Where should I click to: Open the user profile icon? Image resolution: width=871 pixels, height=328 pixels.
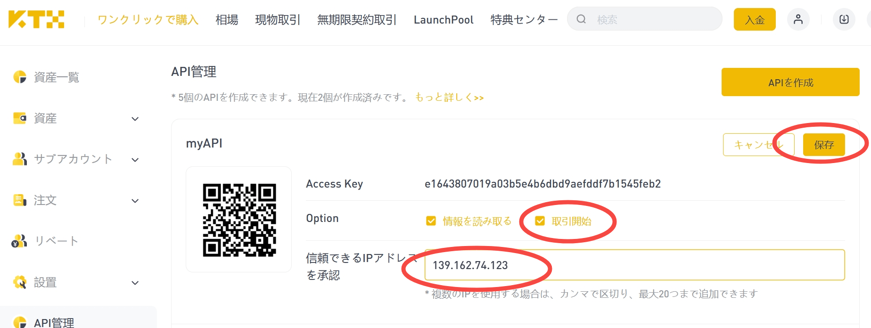[x=798, y=19]
